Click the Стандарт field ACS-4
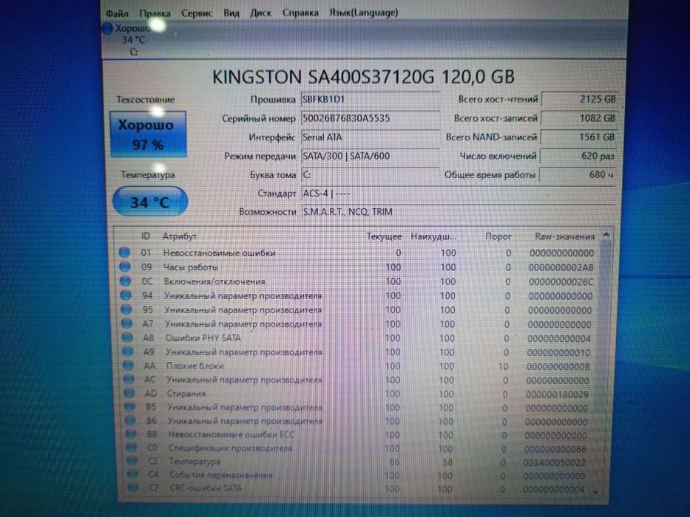This screenshot has height=517, width=690. 458,194
